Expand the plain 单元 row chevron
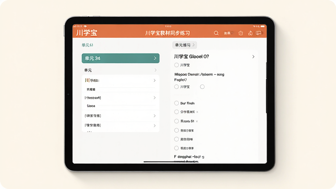The width and height of the screenshot is (336, 189). [156, 70]
